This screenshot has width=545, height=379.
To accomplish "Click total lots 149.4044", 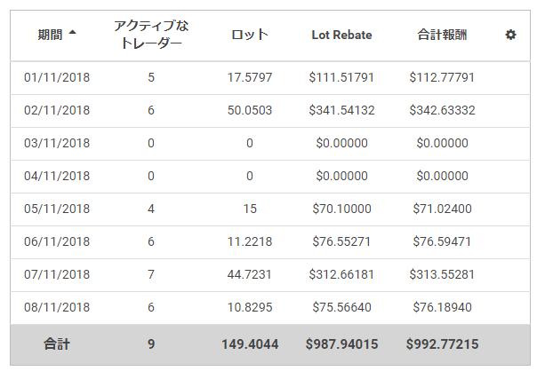I will pyautogui.click(x=250, y=344).
